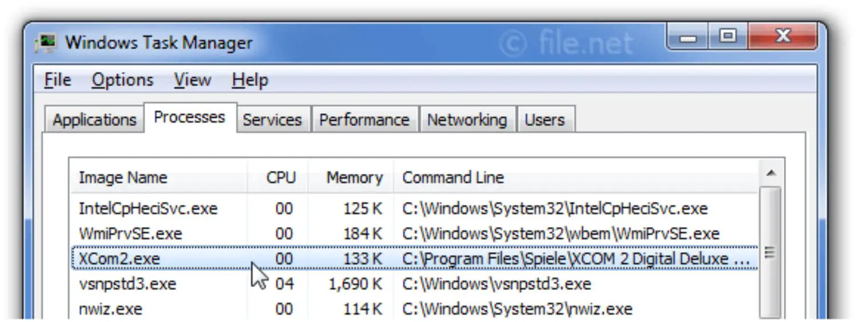Open the File menu

58,80
